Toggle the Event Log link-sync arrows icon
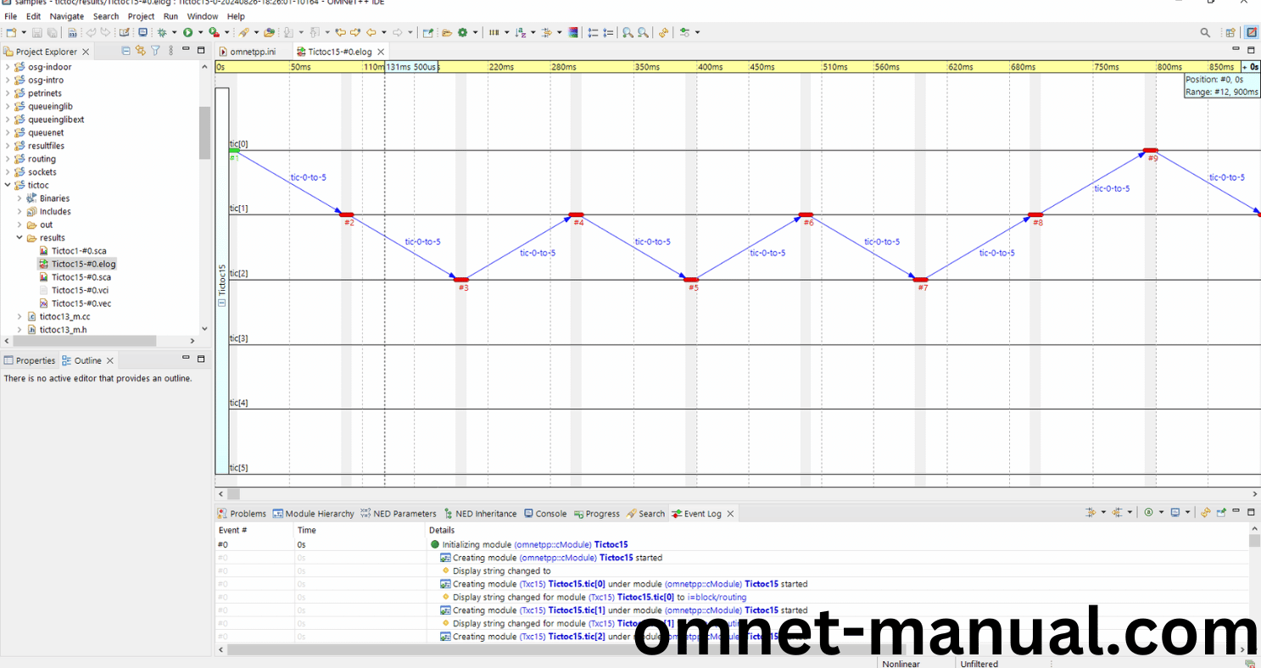This screenshot has width=1261, height=668. pyautogui.click(x=1205, y=513)
